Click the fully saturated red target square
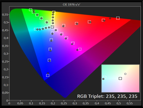The height and width of the screenshot is (108, 143). [x=118, y=18]
